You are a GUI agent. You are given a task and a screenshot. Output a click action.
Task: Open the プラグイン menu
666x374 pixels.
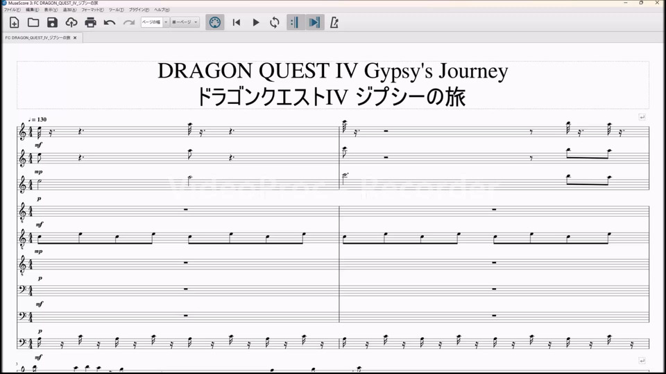pyautogui.click(x=139, y=10)
